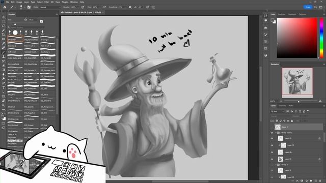The width and height of the screenshot is (326, 183).
Task: Add a layer style with fx icon
Action: (297, 181)
